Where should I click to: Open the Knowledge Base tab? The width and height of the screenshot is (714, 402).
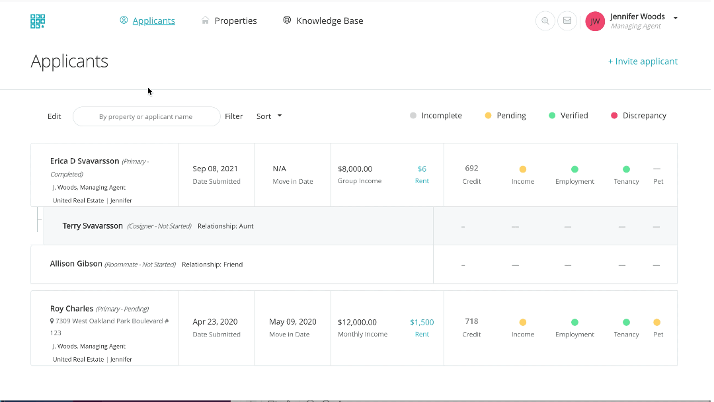pos(330,20)
